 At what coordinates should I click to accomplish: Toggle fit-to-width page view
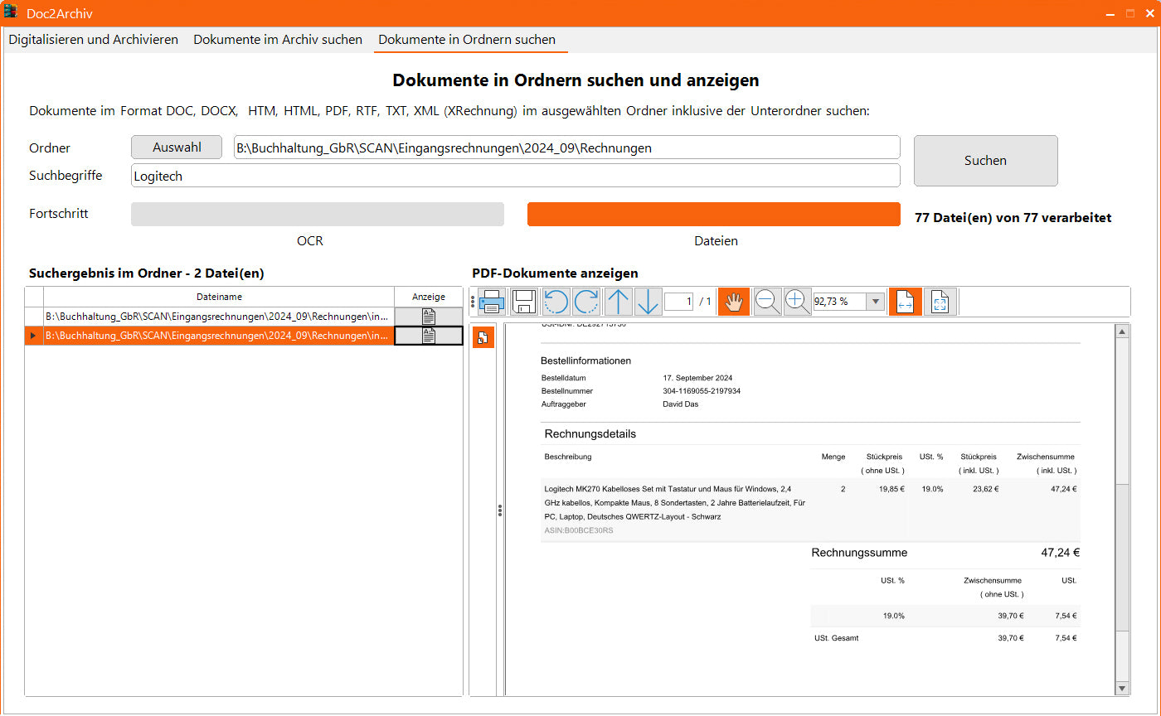click(x=905, y=302)
